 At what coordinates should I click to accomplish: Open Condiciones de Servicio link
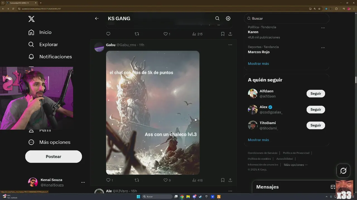262,153
